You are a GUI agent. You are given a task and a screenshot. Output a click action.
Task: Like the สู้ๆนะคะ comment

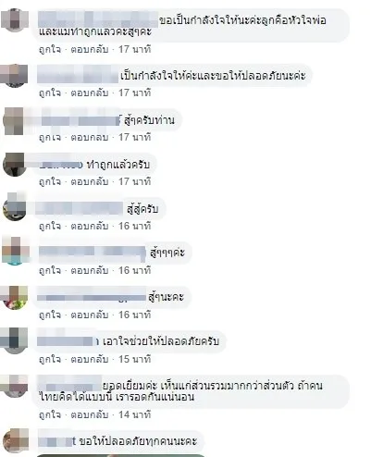[x=50, y=315]
